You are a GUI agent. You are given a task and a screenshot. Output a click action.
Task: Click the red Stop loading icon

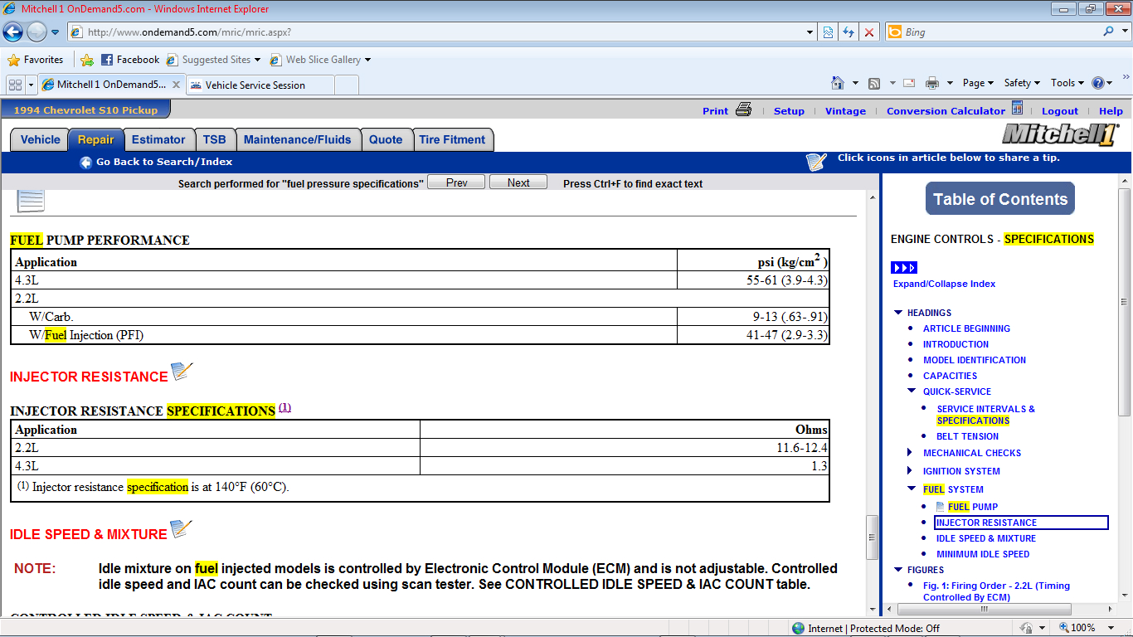(x=868, y=32)
